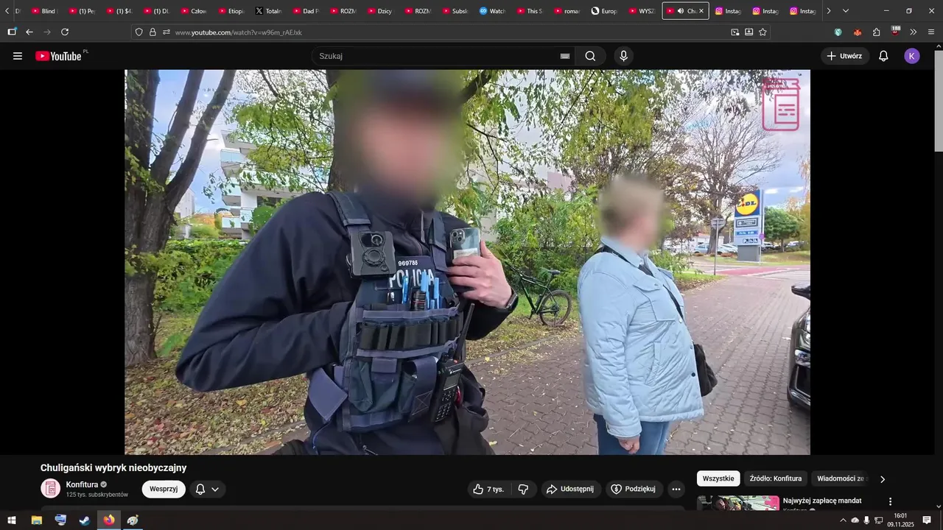Switch to the Totaln X tab
This screenshot has width=943, height=530.
269,11
